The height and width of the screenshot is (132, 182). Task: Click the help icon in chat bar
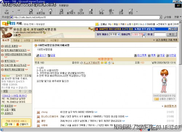(x=20, y=91)
